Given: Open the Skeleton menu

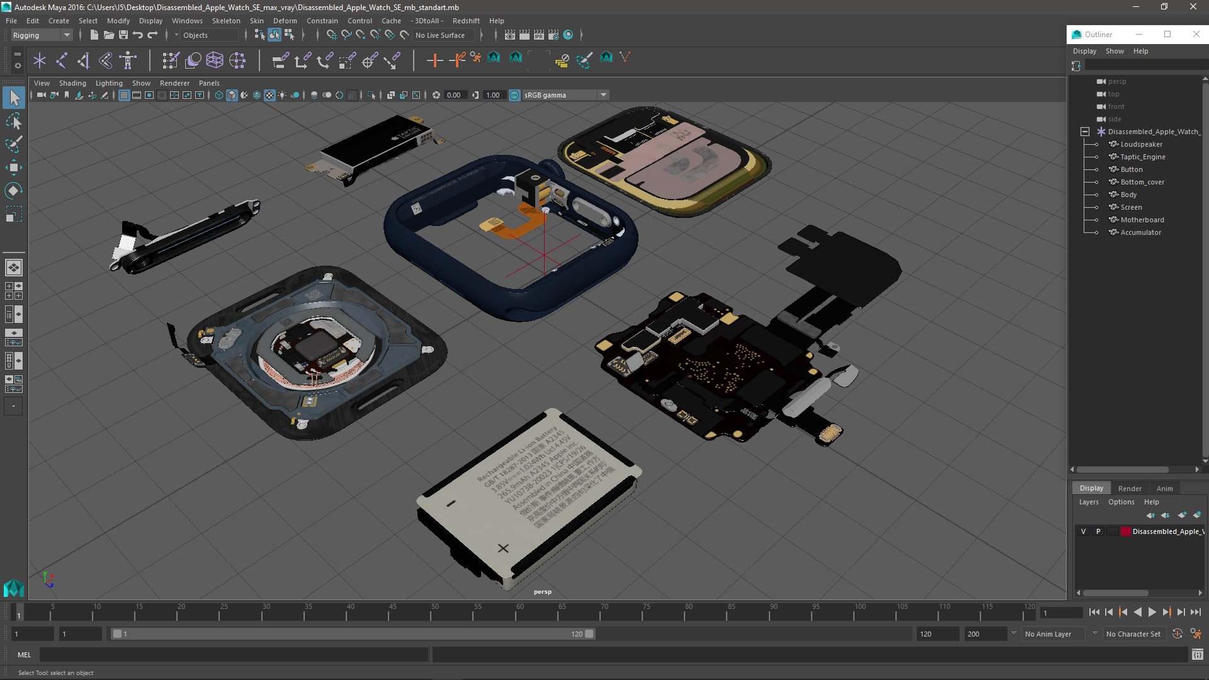Looking at the screenshot, I should (x=226, y=21).
